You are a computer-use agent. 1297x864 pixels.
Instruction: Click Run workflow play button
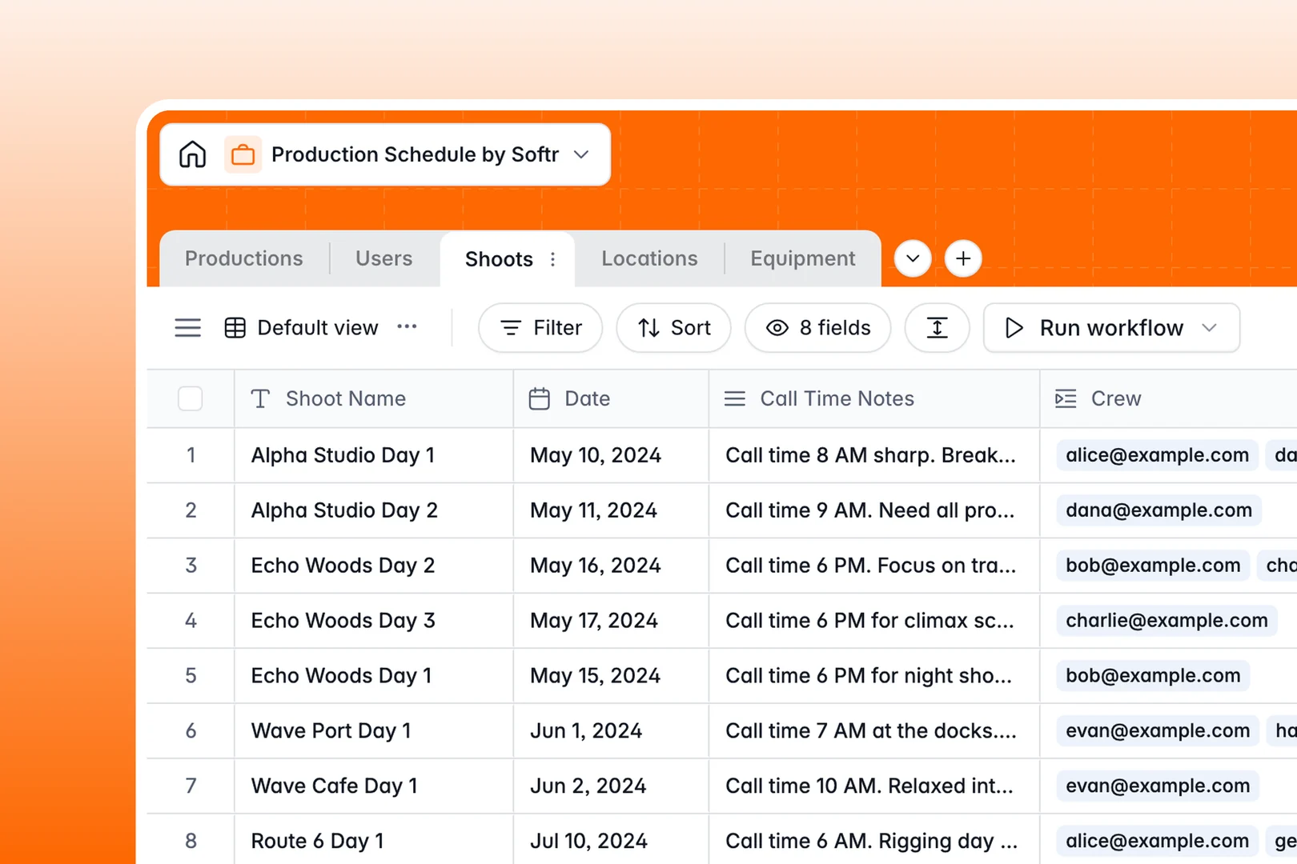(x=1014, y=328)
